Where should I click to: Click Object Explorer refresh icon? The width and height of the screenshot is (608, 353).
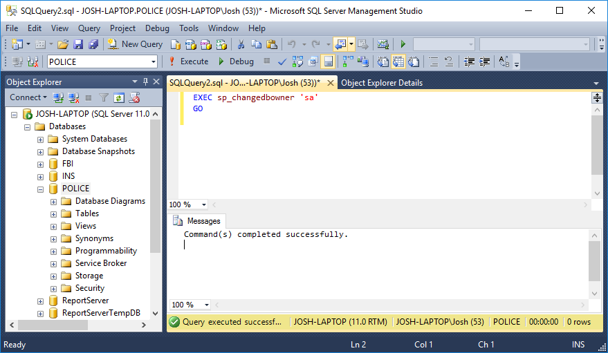click(119, 97)
